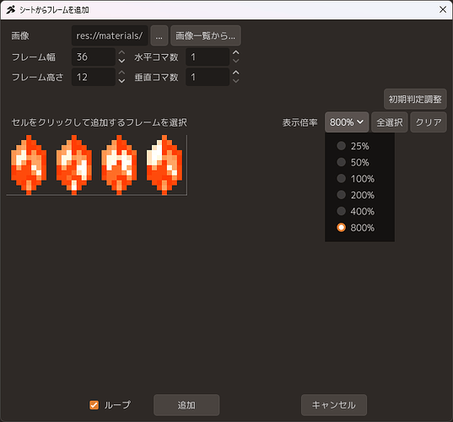
Task: Click the app icon in the title bar
Action: [11, 10]
